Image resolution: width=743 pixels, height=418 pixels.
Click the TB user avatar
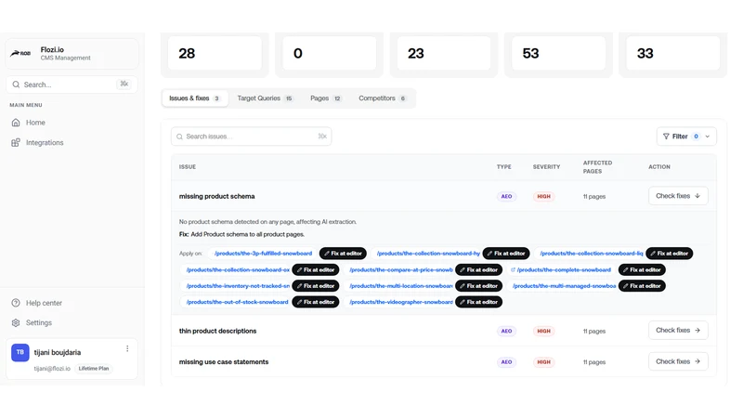[20, 352]
